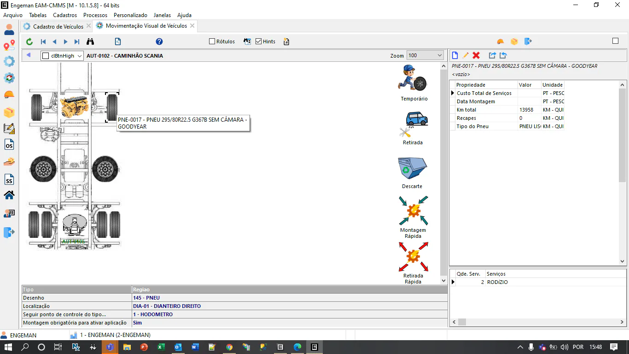The image size is (629, 354).
Task: Click Retirada Rápida icon
Action: coord(413,257)
